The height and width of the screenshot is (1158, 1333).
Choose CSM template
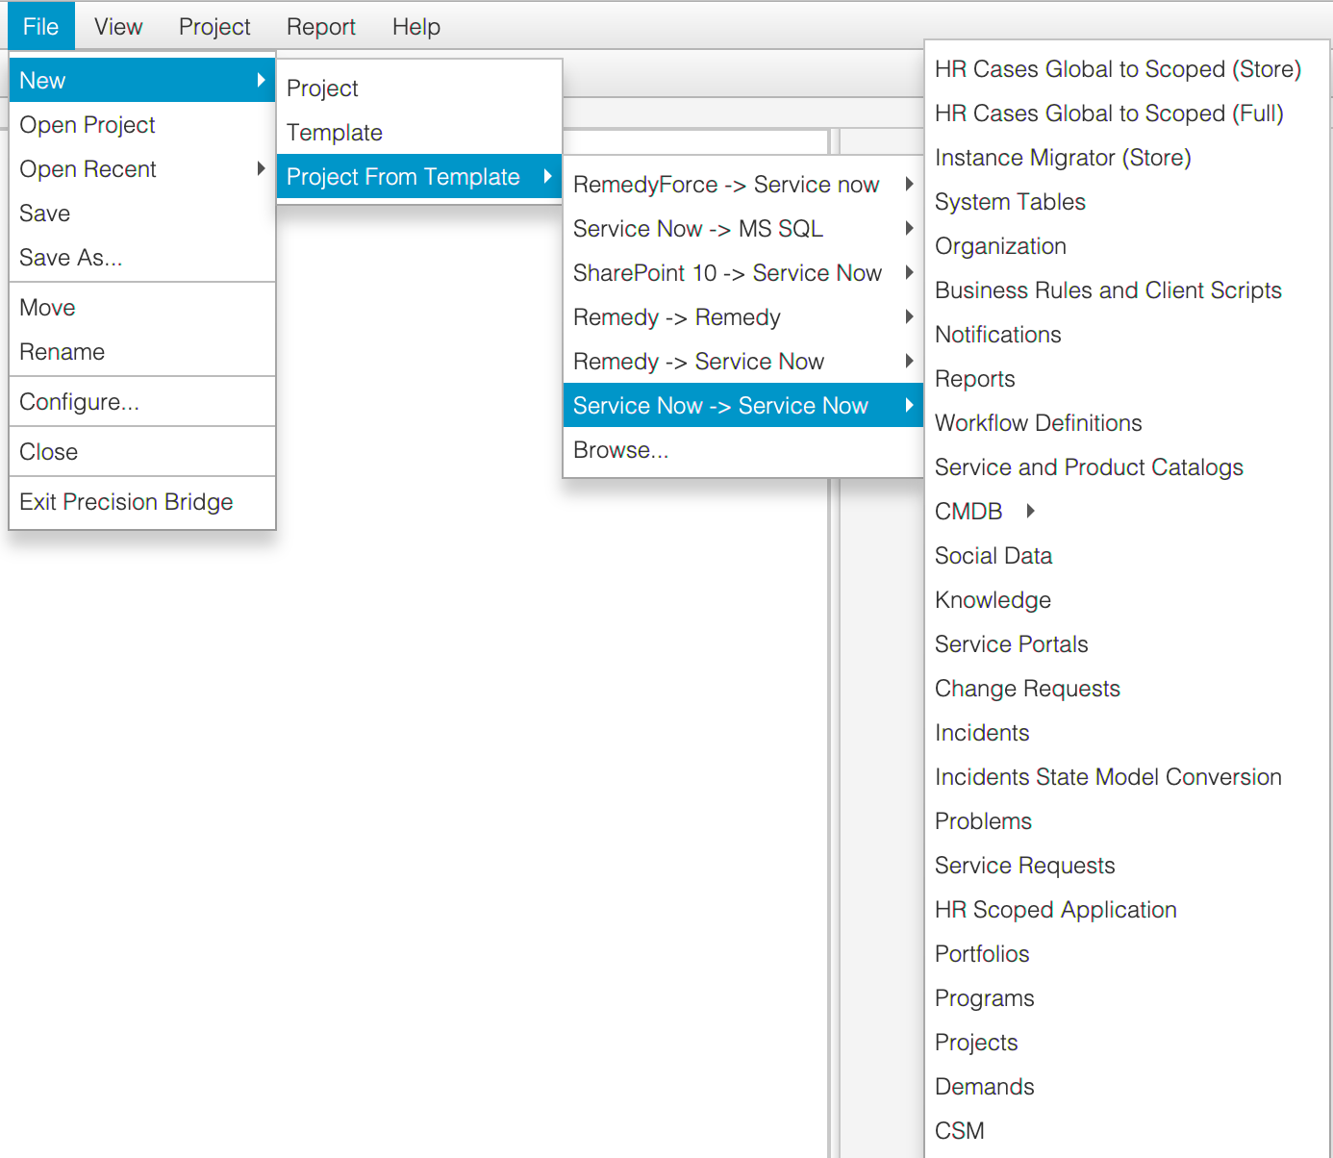(1127, 1130)
